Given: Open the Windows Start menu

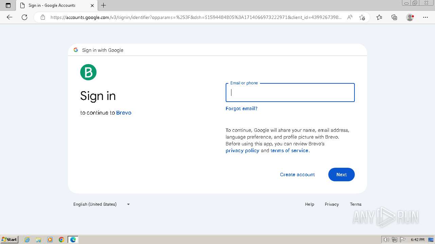Looking at the screenshot, I should click(10, 240).
